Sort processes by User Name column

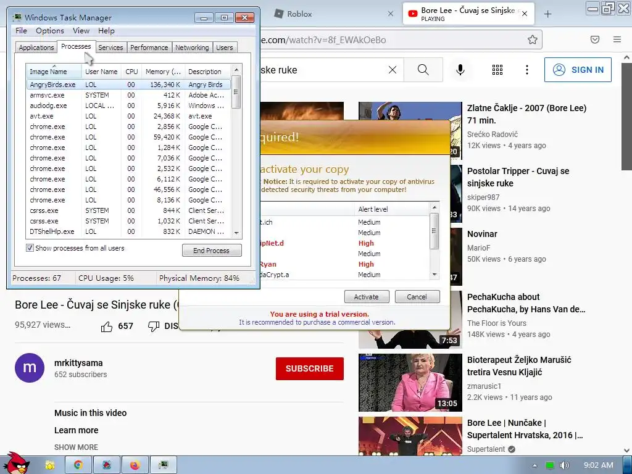tap(101, 72)
